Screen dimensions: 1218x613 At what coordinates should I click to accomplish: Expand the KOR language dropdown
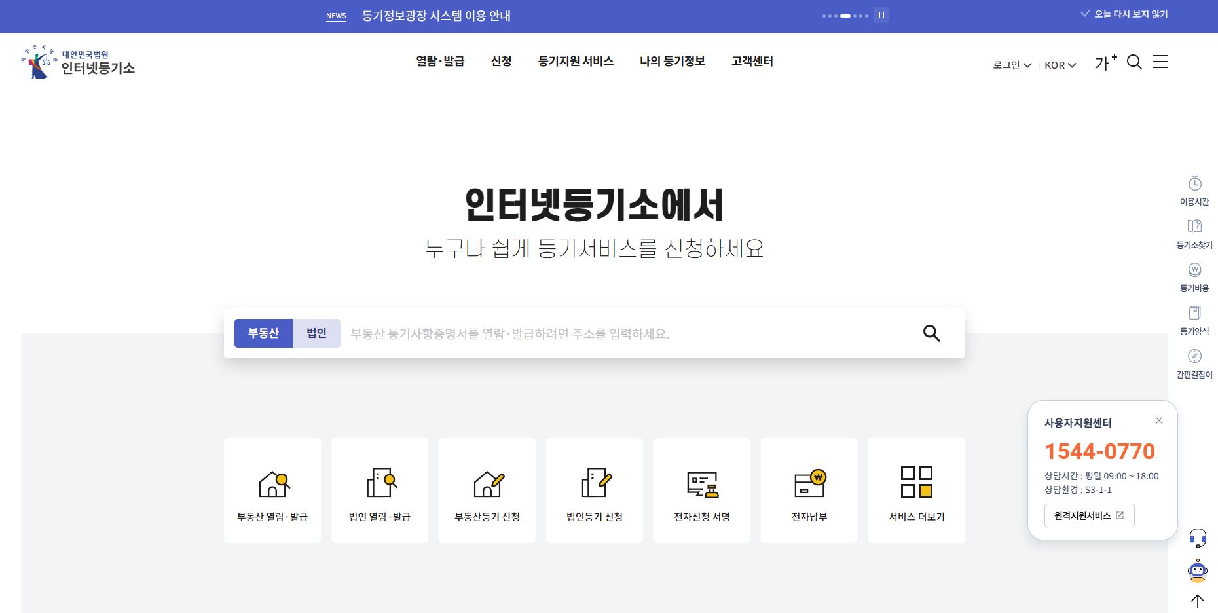(x=1060, y=65)
